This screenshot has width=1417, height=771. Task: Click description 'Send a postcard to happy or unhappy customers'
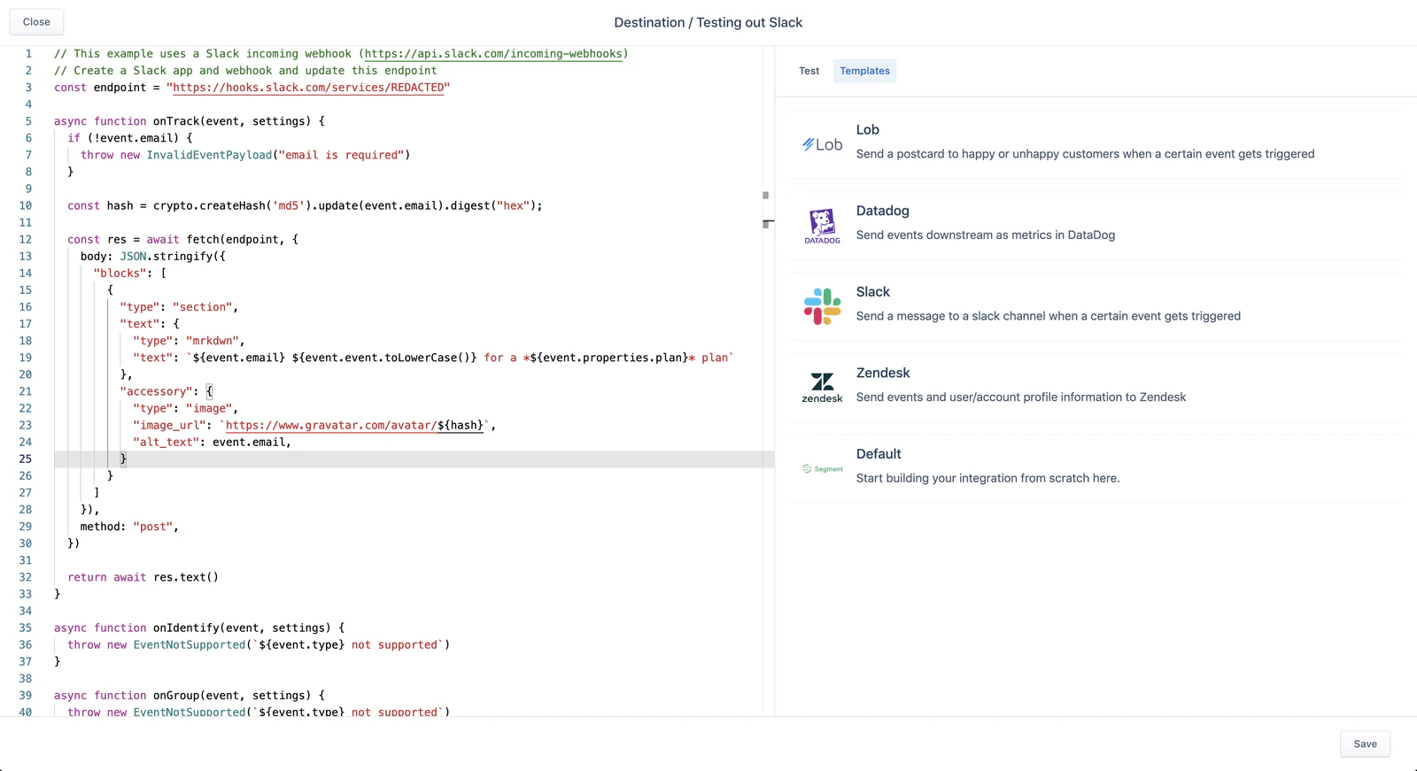(1085, 154)
